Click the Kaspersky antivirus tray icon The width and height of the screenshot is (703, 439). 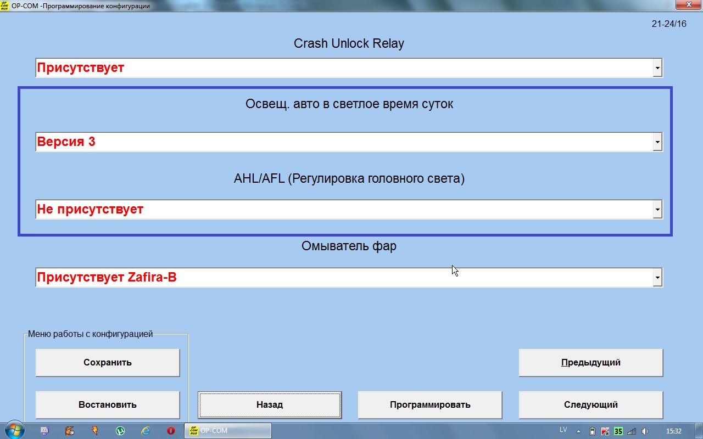point(605,431)
